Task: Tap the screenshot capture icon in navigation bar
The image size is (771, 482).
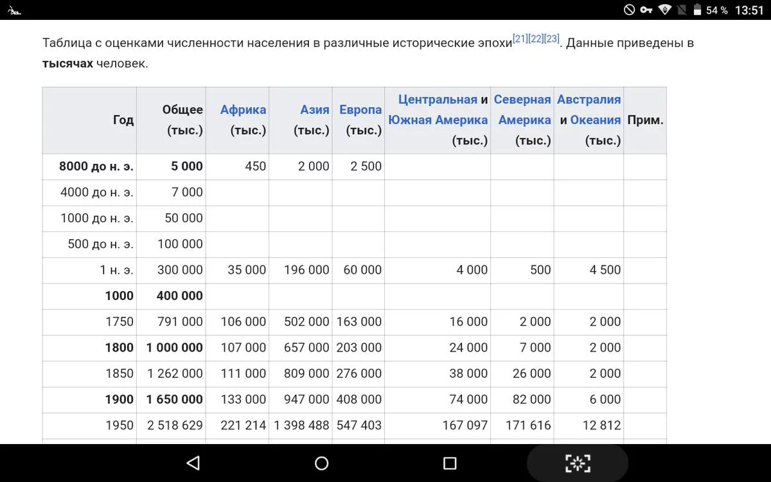Action: tap(578, 463)
